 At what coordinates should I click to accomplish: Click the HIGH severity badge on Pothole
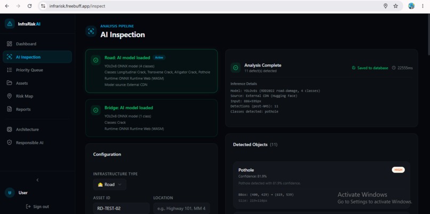[x=398, y=170]
